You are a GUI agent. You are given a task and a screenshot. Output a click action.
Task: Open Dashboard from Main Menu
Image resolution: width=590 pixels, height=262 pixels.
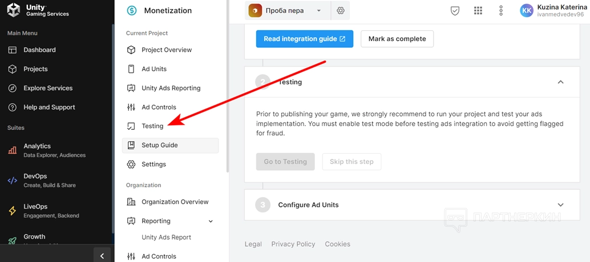[39, 50]
